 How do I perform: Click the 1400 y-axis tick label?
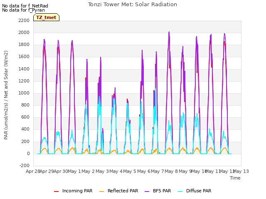(24, 69)
